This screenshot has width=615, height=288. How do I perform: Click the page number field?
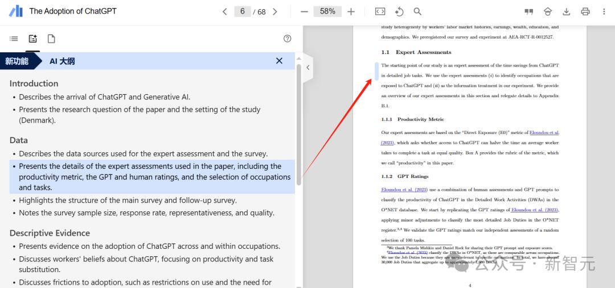(243, 11)
